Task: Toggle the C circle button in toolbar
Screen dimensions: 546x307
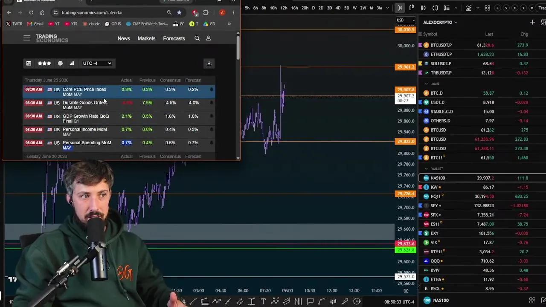Action: coord(515,8)
